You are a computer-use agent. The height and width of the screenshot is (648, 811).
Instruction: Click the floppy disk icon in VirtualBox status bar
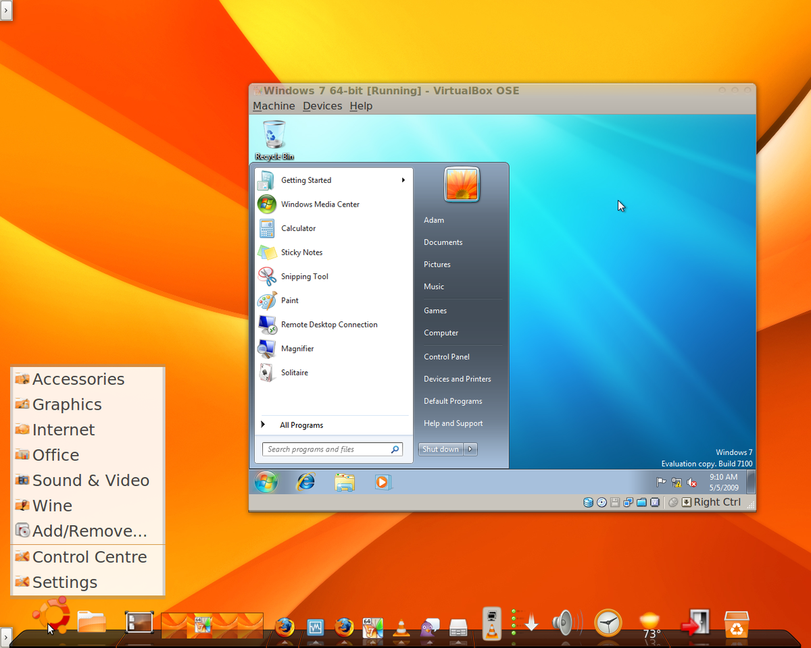point(614,502)
